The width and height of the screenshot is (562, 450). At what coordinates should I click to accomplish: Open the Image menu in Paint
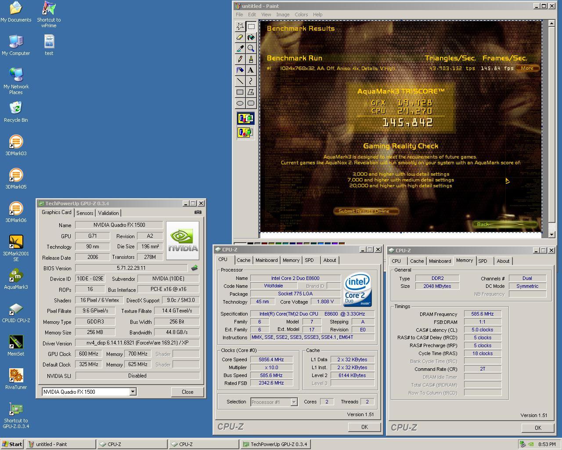pyautogui.click(x=282, y=15)
